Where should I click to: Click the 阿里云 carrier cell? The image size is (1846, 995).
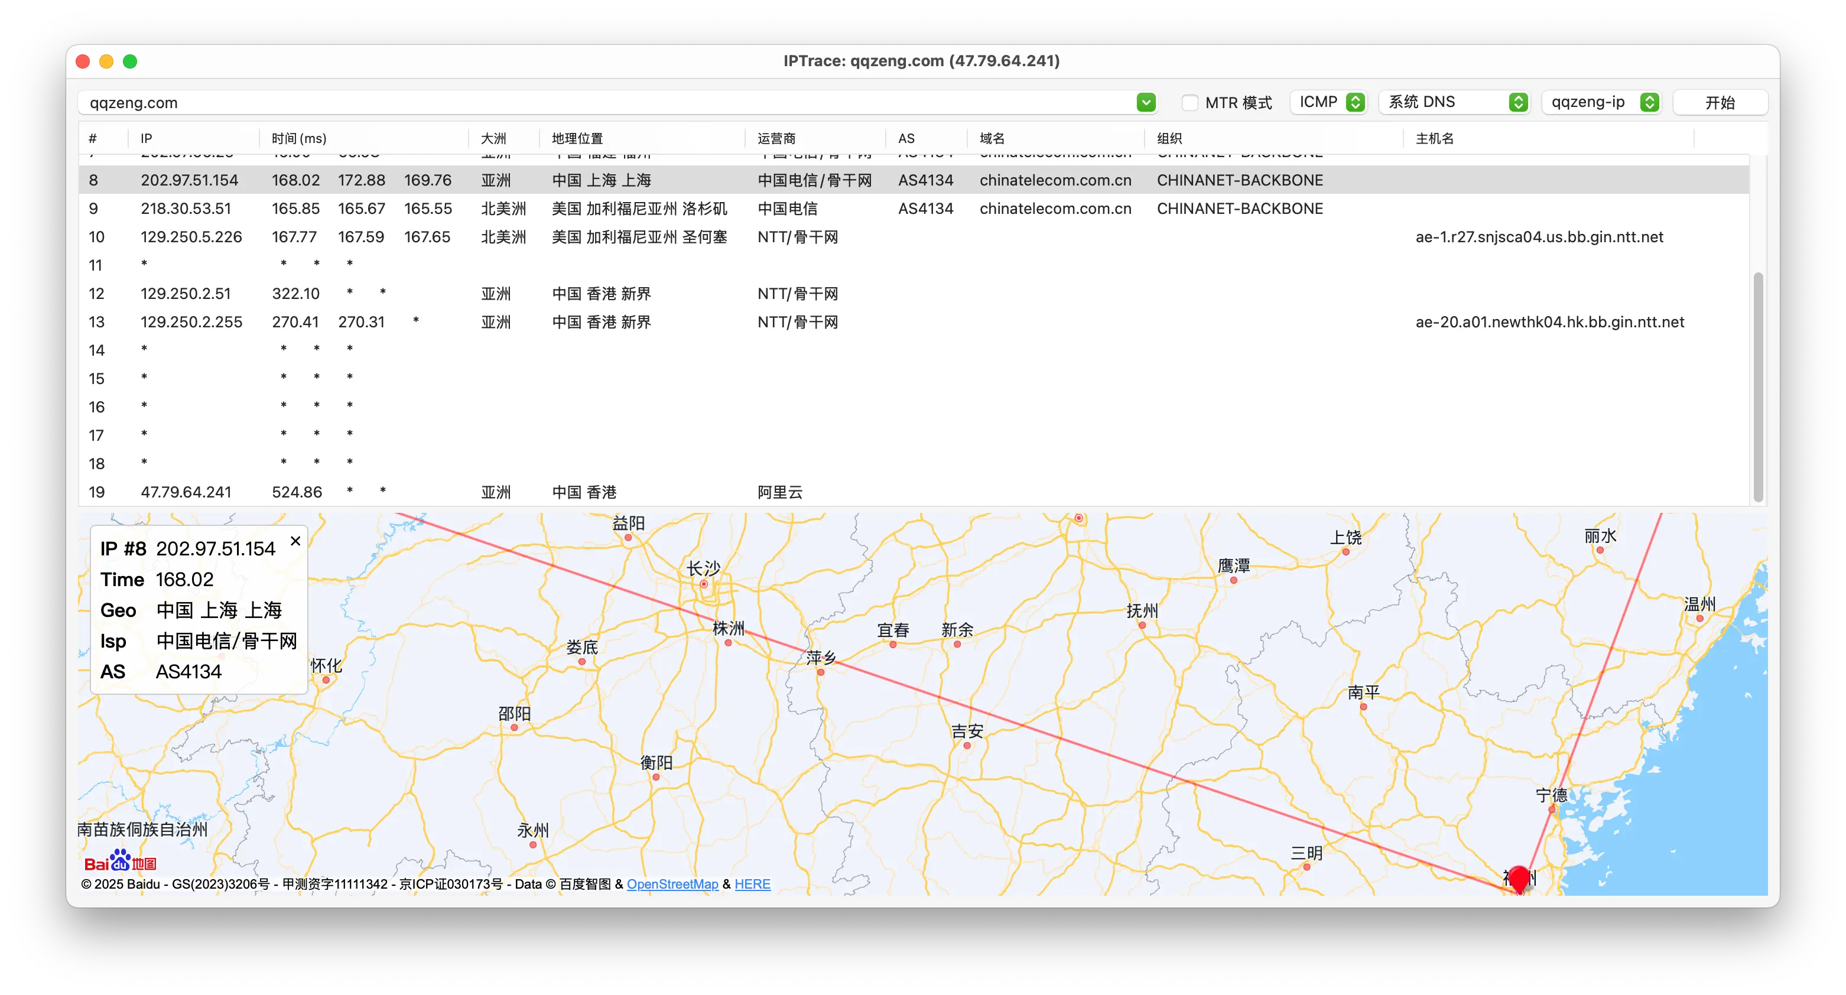[x=779, y=492]
